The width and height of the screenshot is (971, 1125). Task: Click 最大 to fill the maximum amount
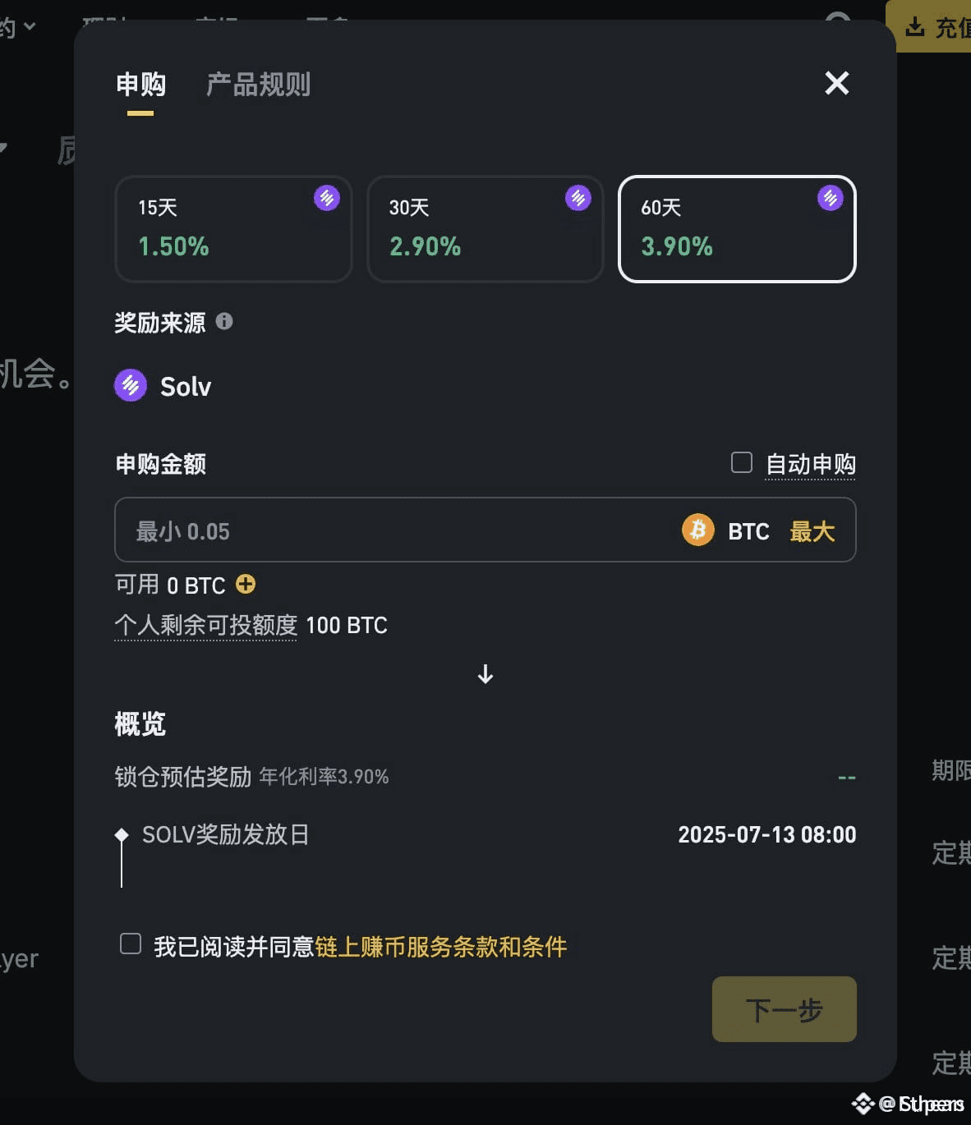coord(812,531)
